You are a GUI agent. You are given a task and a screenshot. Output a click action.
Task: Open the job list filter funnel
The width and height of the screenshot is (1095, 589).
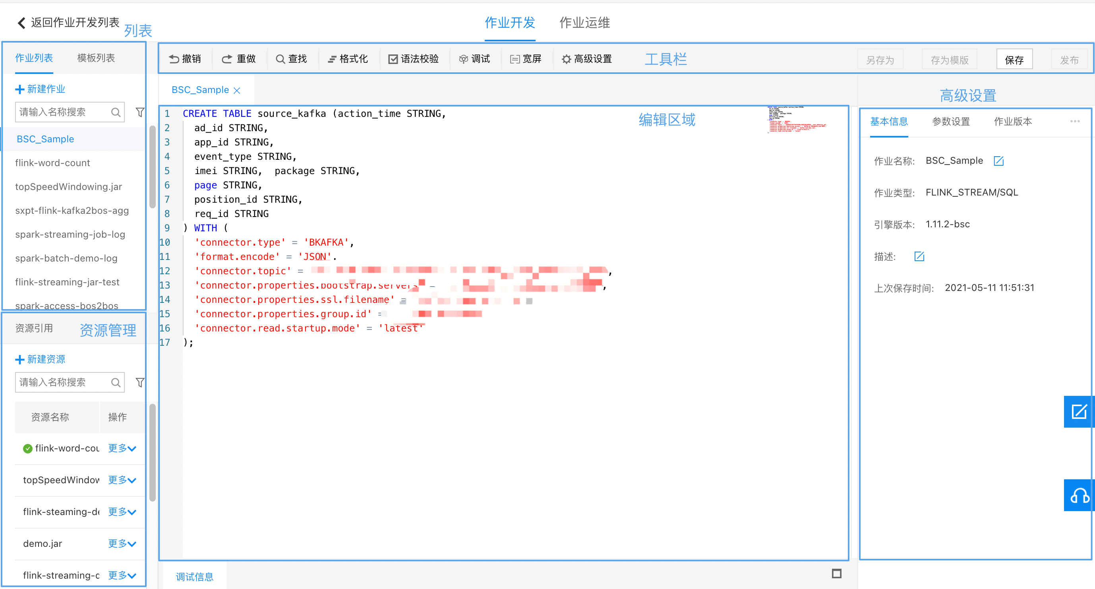point(140,112)
